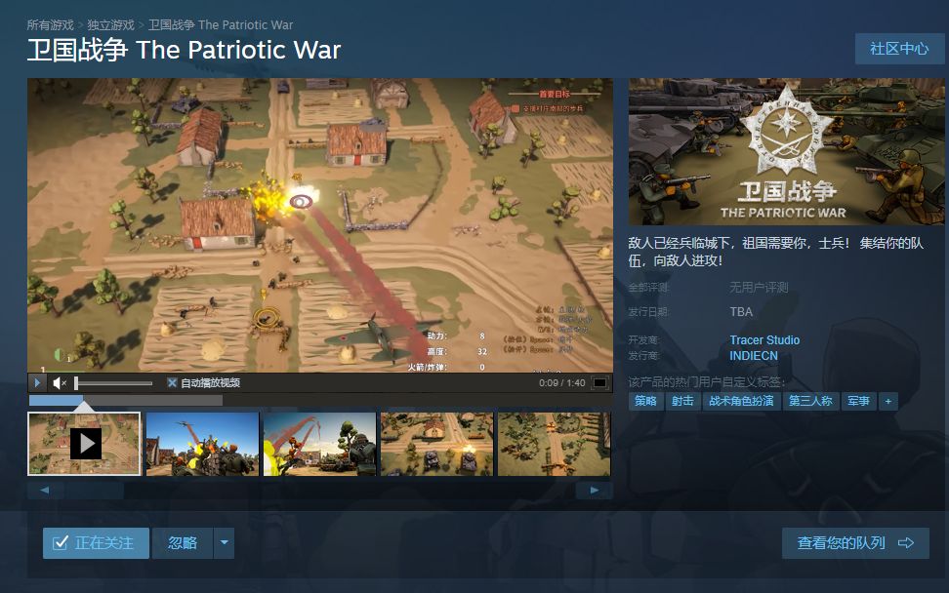The height and width of the screenshot is (593, 949).
Task: Open INDIECN publisher link
Action: point(754,355)
